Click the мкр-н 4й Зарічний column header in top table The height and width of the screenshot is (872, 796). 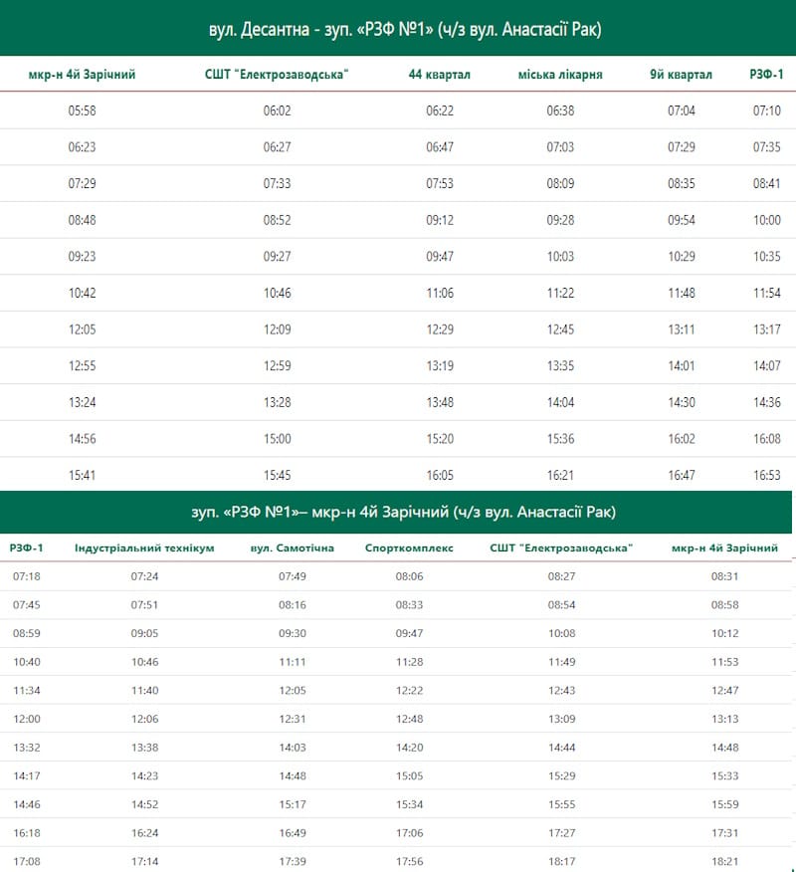(82, 75)
